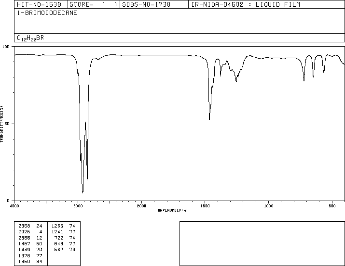Image resolution: width=345 pixels, height=266 pixels.
Task: Click transmittance value 79 beside 567
Action: pyautogui.click(x=72, y=250)
